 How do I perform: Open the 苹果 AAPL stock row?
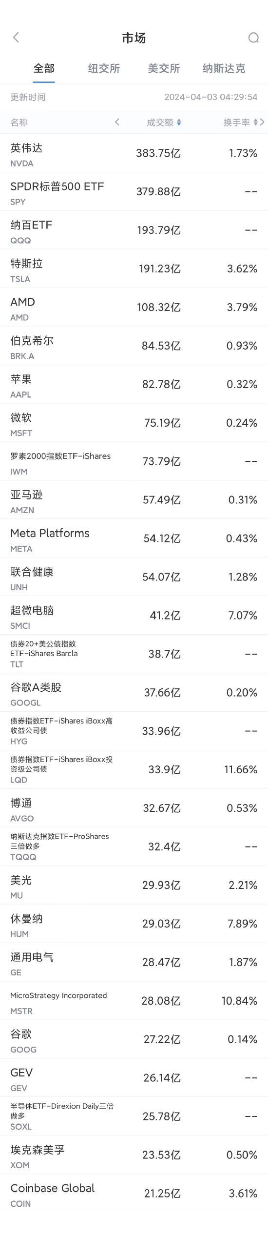[x=134, y=385]
